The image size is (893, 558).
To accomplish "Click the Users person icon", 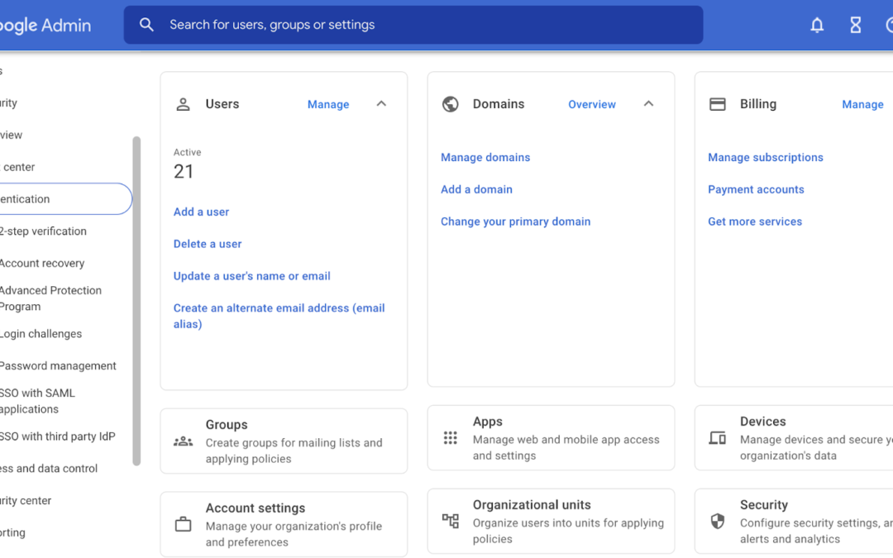I will (183, 104).
